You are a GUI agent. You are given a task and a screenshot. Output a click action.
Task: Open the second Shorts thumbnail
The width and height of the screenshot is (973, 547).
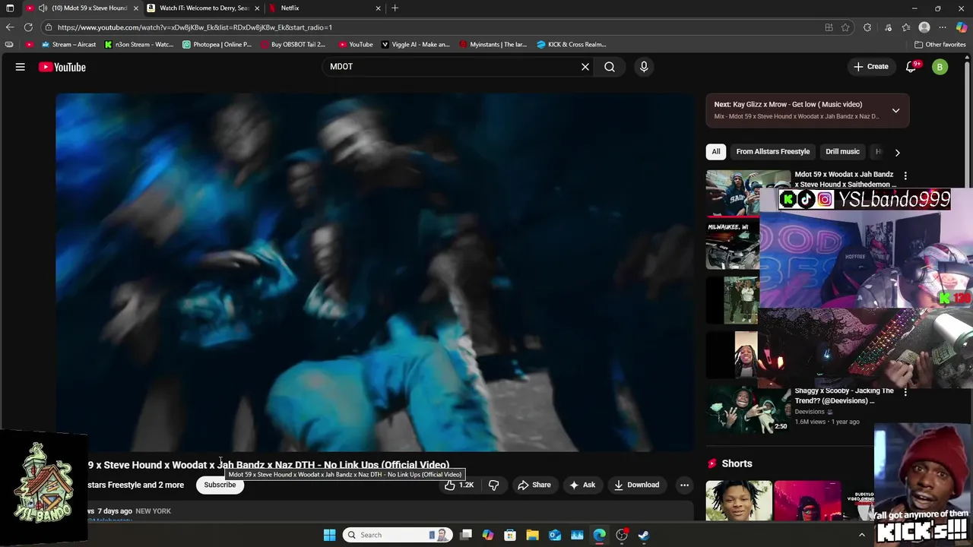[807, 500]
